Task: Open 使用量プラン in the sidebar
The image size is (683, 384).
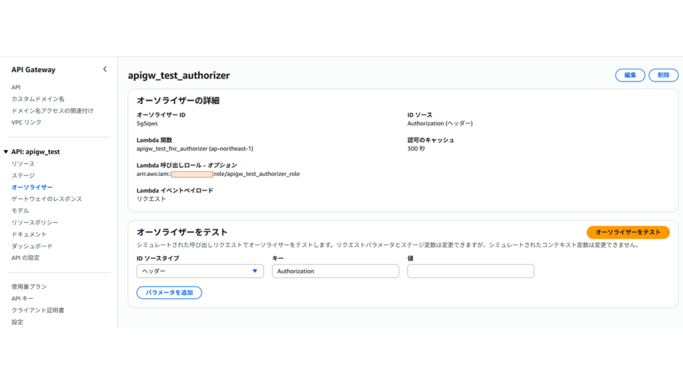Action: pyautogui.click(x=29, y=287)
